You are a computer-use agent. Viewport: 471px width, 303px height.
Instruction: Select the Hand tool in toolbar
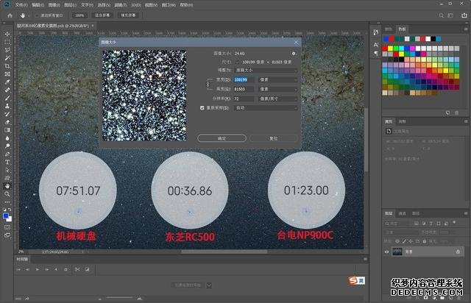7,186
